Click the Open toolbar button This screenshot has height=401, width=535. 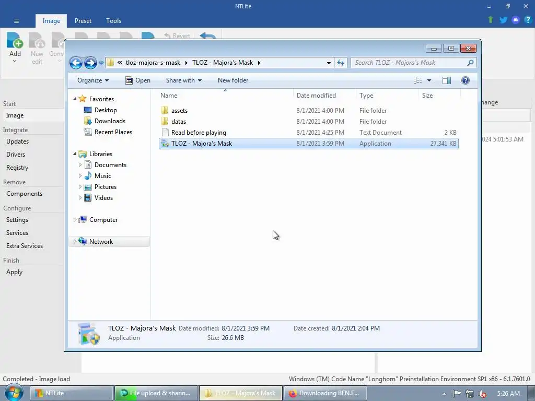click(x=138, y=80)
